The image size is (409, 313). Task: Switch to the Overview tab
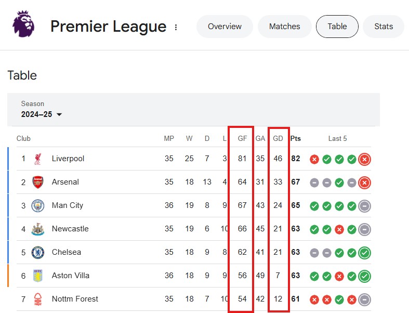pos(225,27)
